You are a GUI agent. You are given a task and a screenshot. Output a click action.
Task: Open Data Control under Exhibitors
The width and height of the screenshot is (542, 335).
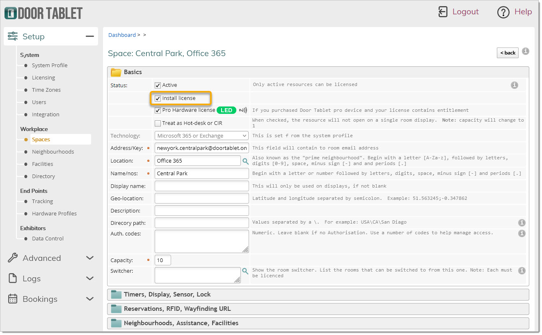pyautogui.click(x=48, y=239)
